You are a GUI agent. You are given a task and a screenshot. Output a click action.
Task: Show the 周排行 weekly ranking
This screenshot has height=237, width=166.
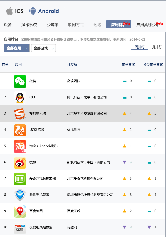pos(139,47)
